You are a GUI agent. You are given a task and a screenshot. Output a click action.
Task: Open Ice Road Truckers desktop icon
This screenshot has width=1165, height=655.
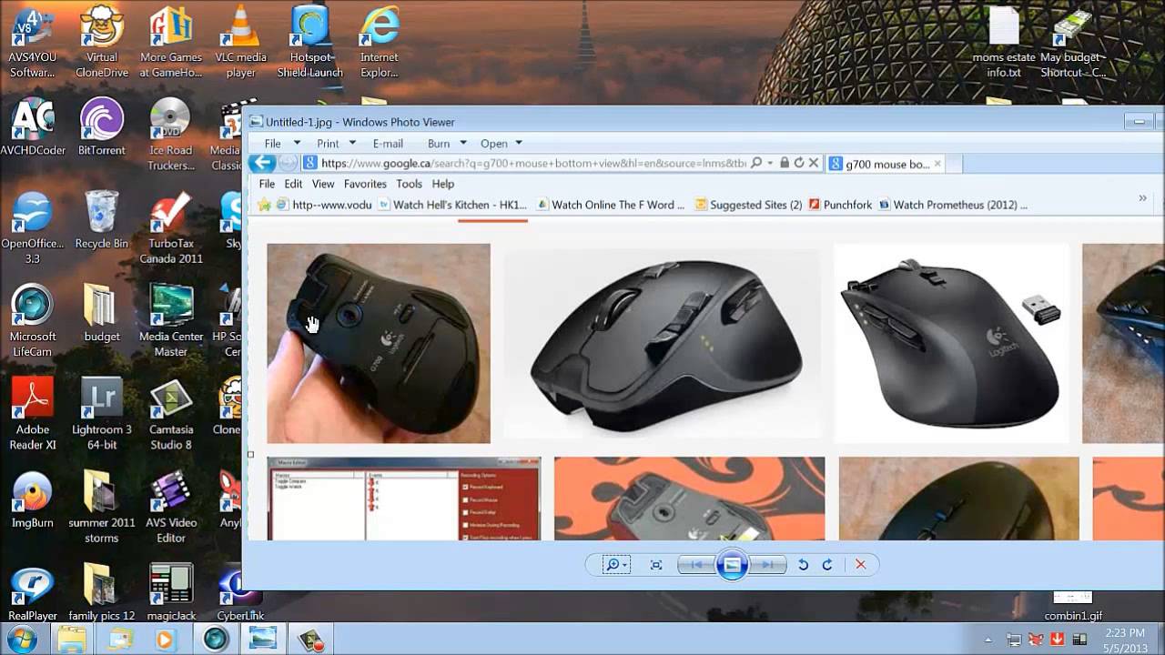tap(171, 135)
